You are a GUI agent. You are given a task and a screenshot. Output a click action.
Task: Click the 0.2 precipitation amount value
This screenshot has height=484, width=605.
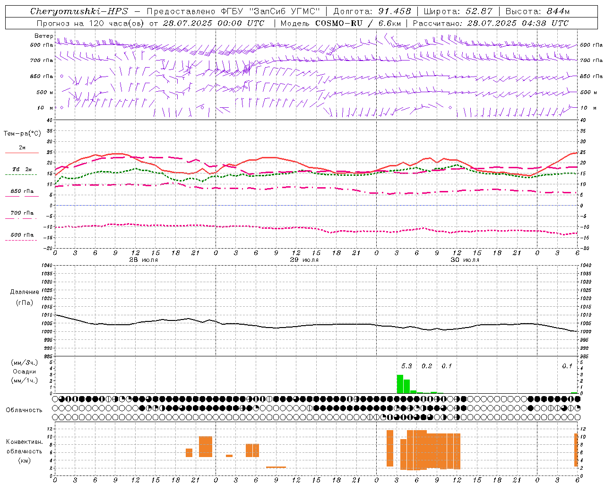coord(427,366)
